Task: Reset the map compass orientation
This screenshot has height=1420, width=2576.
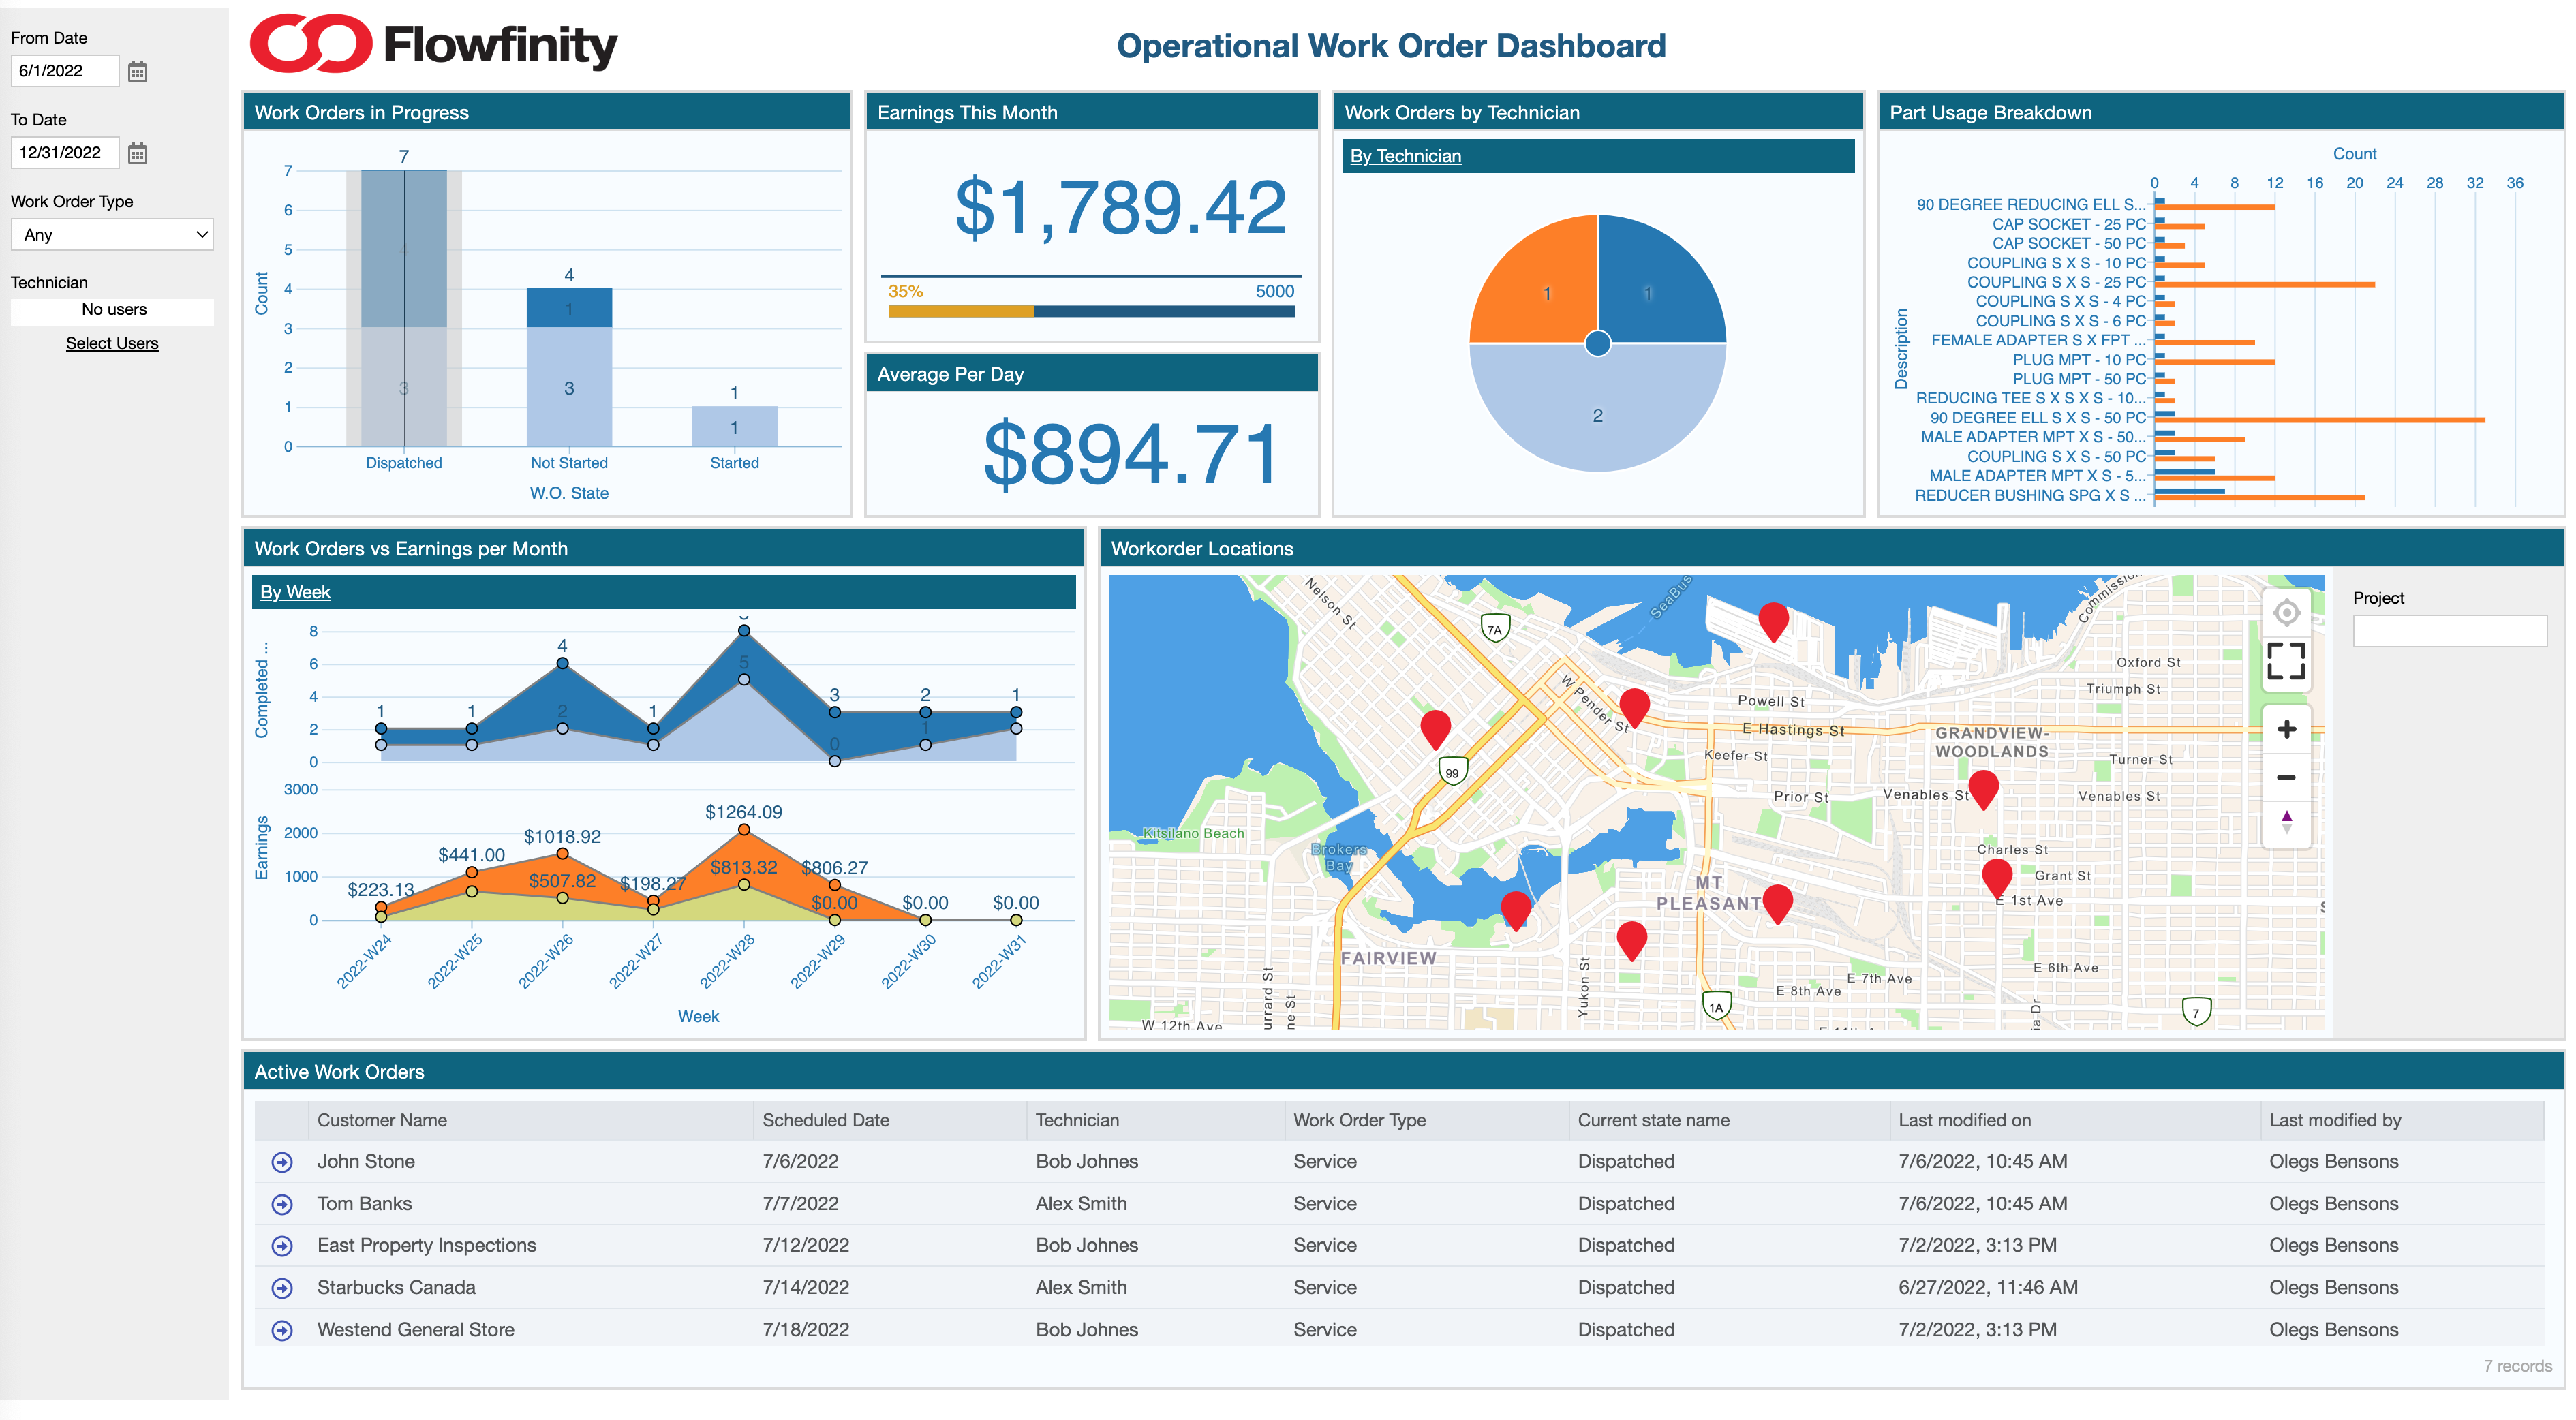Action: (2286, 822)
